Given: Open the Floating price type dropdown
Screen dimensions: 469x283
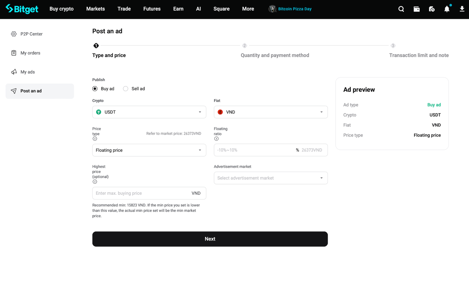Looking at the screenshot, I should tap(149, 150).
